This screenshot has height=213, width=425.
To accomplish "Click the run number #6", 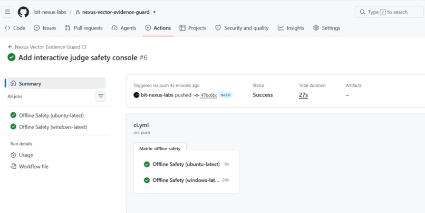I will [x=143, y=57].
